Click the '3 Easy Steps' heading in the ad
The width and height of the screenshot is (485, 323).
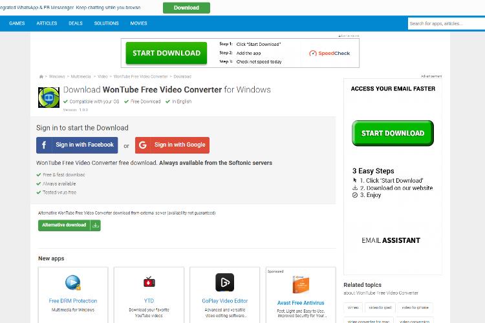click(x=373, y=171)
